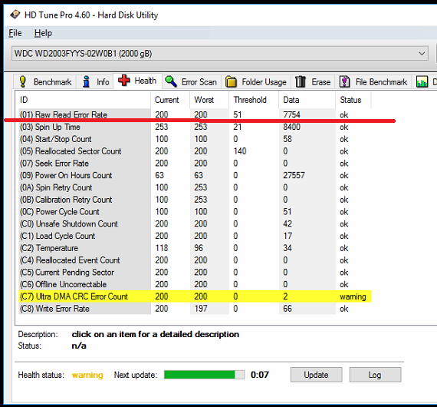The image size is (437, 407).
Task: Open the File menu
Action: pyautogui.click(x=15, y=33)
